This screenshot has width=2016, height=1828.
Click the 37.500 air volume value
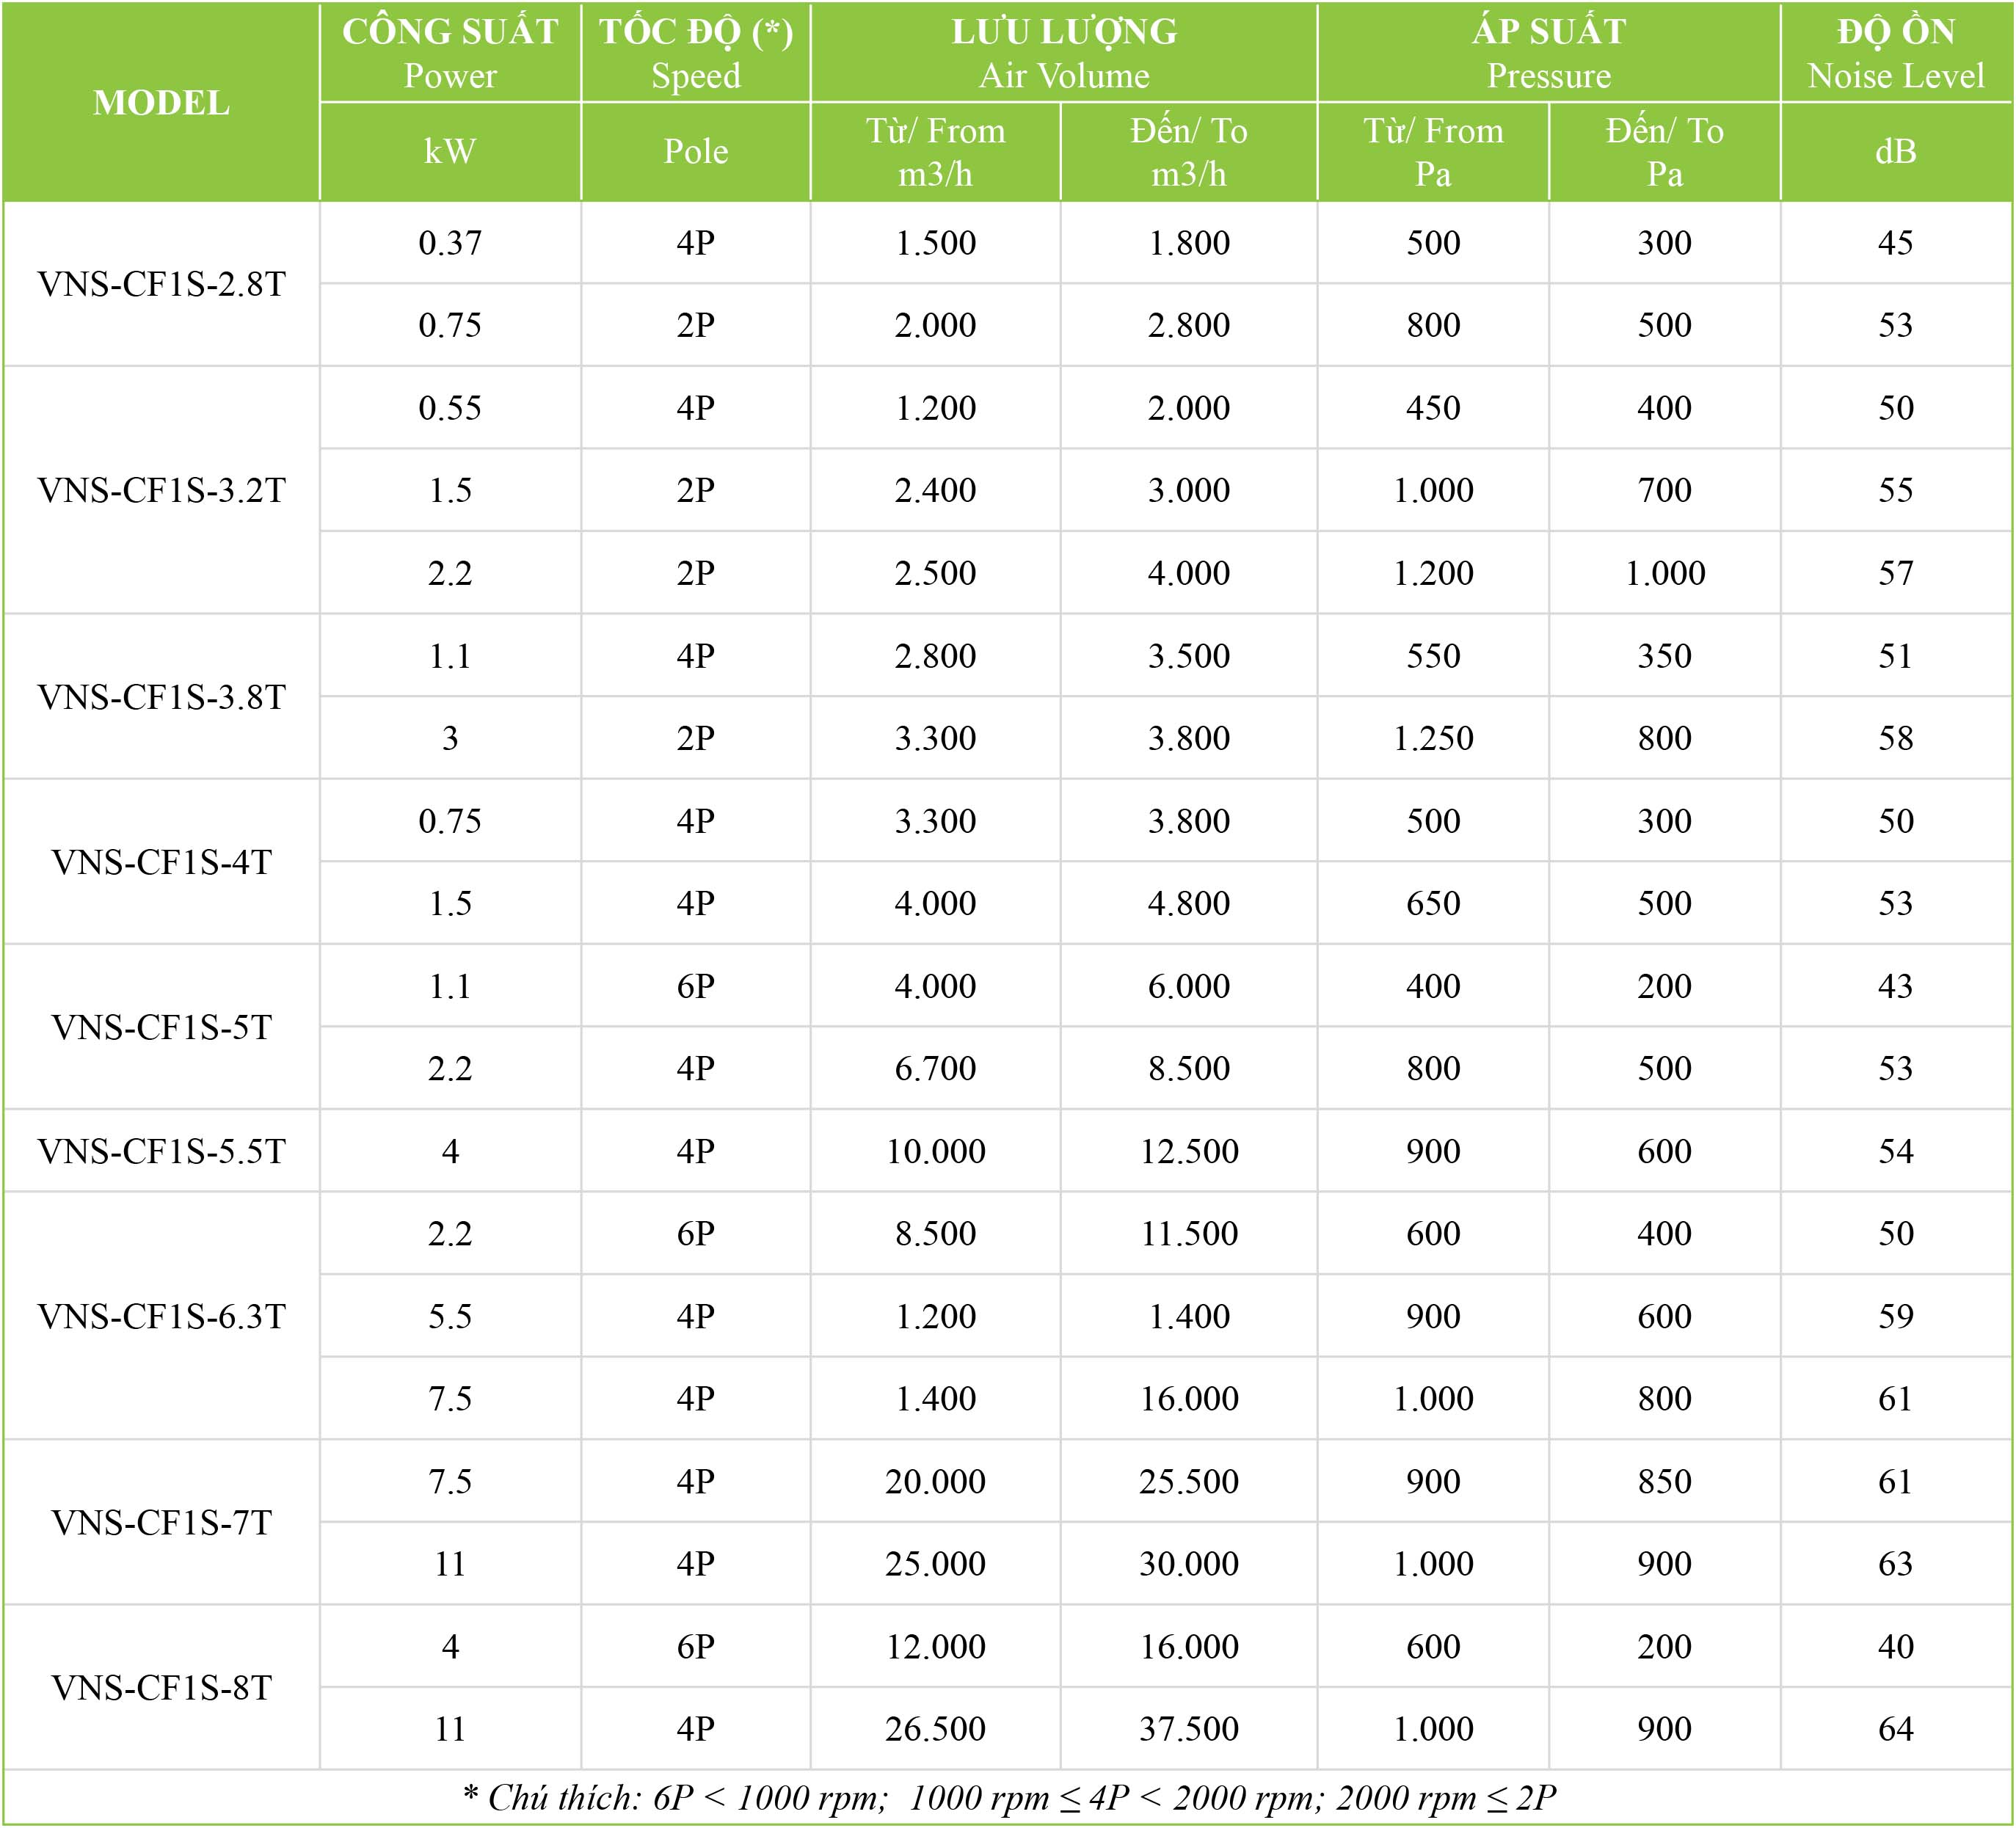[1189, 1728]
